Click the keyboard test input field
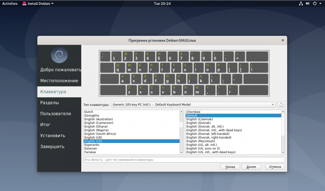 184,160
